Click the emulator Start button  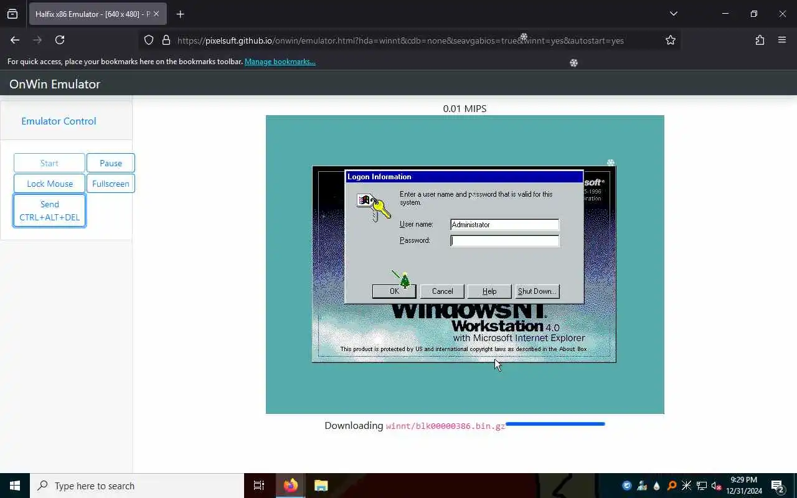49,163
